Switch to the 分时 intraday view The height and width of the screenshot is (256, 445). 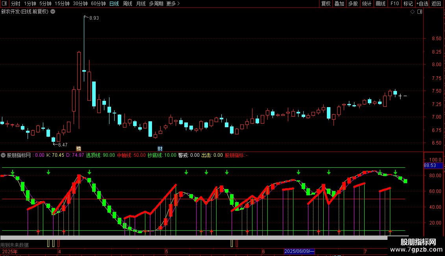pyautogui.click(x=16, y=4)
